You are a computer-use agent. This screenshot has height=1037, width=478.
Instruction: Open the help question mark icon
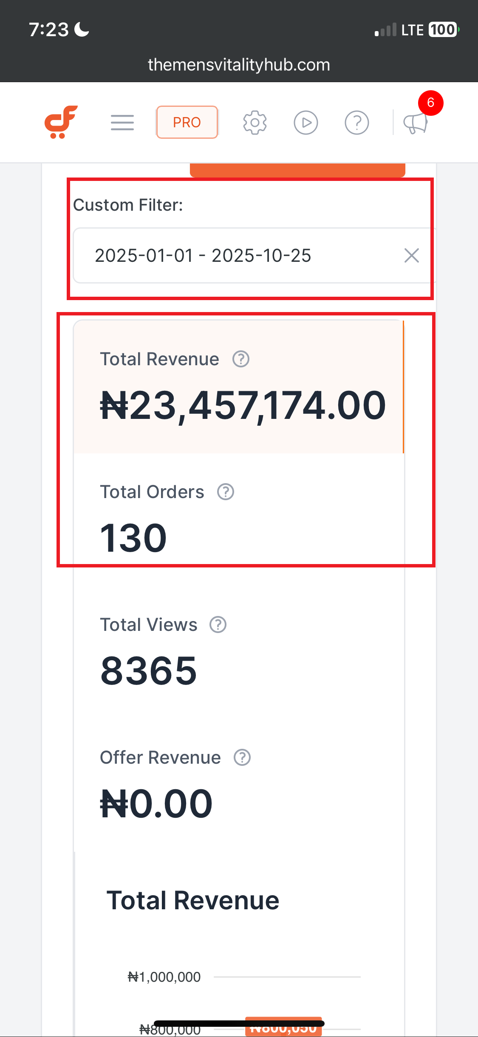356,123
